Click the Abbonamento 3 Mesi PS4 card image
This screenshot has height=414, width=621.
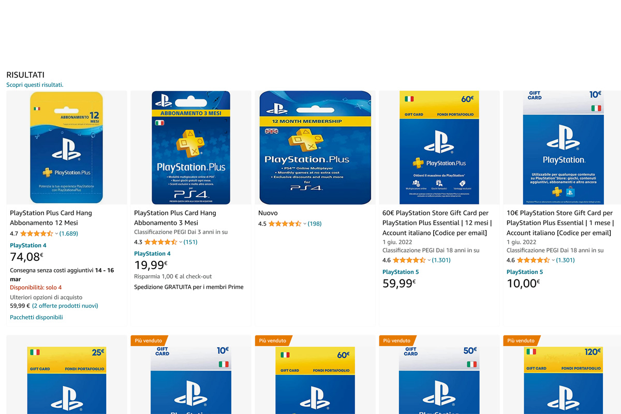click(191, 147)
